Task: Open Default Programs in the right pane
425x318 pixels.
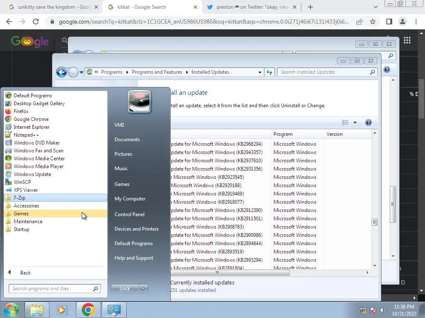Action: pyautogui.click(x=133, y=243)
